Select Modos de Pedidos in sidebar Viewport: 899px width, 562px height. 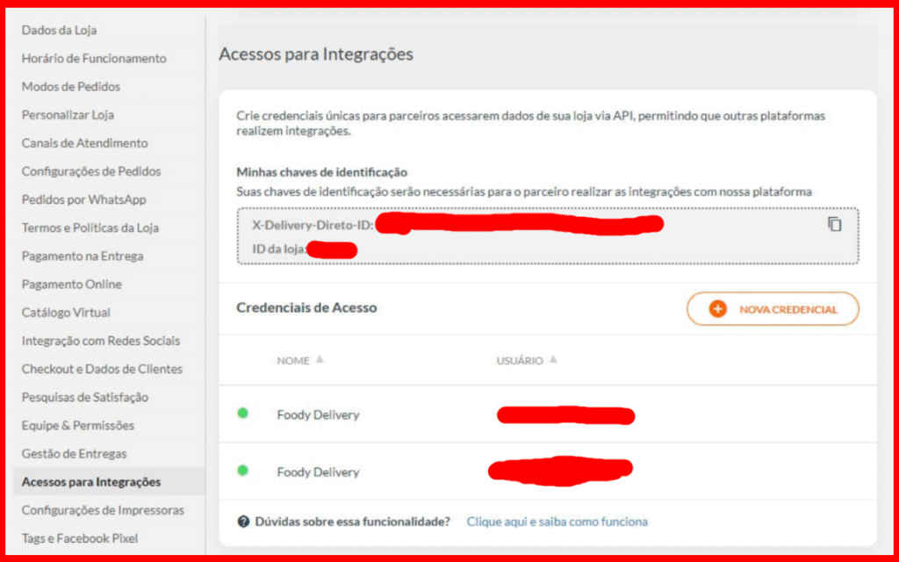click(x=70, y=86)
